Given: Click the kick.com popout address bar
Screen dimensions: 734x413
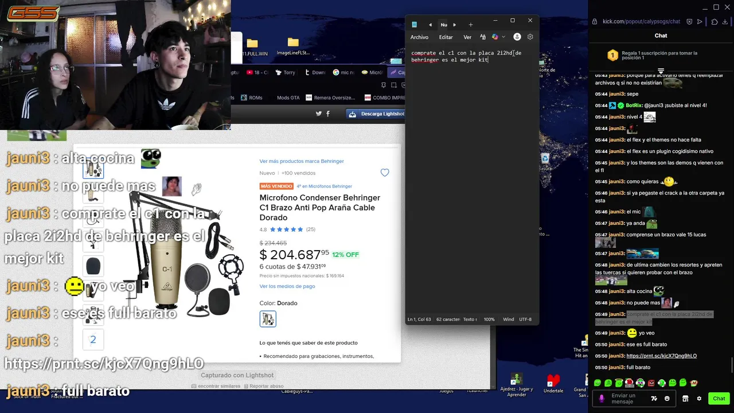Looking at the screenshot, I should [x=641, y=22].
